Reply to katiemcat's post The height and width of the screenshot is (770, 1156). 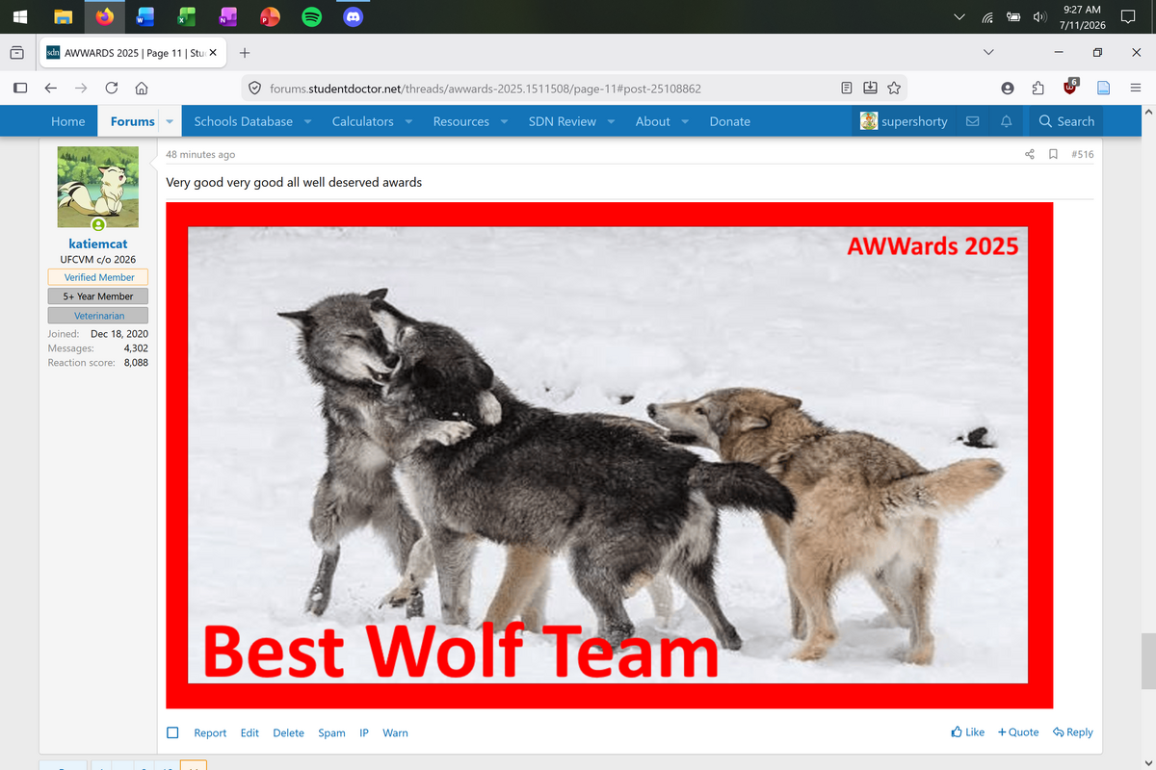(x=1073, y=732)
